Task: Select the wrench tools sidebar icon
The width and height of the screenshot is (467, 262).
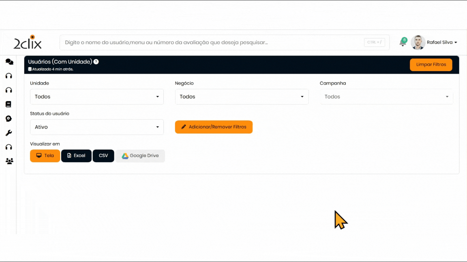Action: point(9,133)
